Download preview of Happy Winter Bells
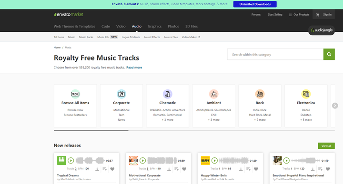Screen dimensions: 343x184 coord(241,169)
